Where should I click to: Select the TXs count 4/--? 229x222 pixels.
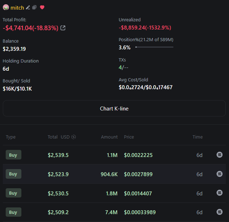pyautogui.click(x=124, y=67)
